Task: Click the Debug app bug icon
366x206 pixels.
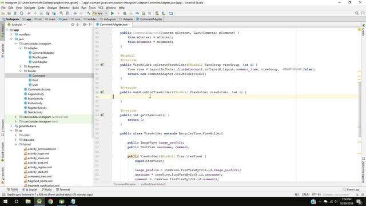Action: 125,13
